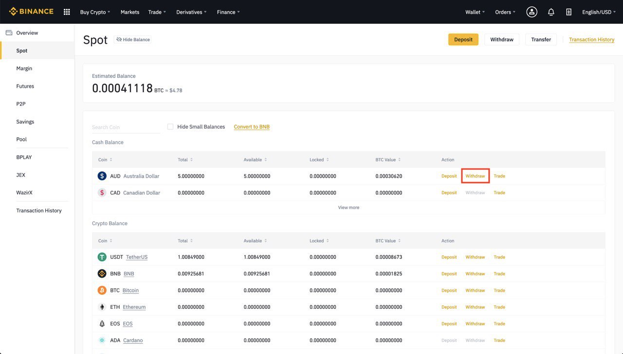Click the estimated balance 0.00041118 value
Image resolution: width=623 pixels, height=354 pixels.
pyautogui.click(x=122, y=88)
